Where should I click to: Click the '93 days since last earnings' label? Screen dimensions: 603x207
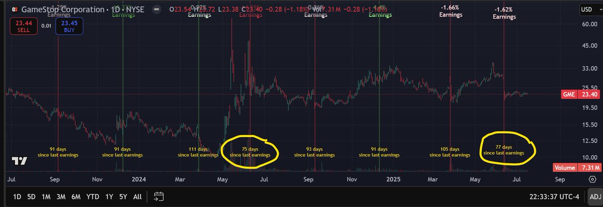[x=314, y=152]
